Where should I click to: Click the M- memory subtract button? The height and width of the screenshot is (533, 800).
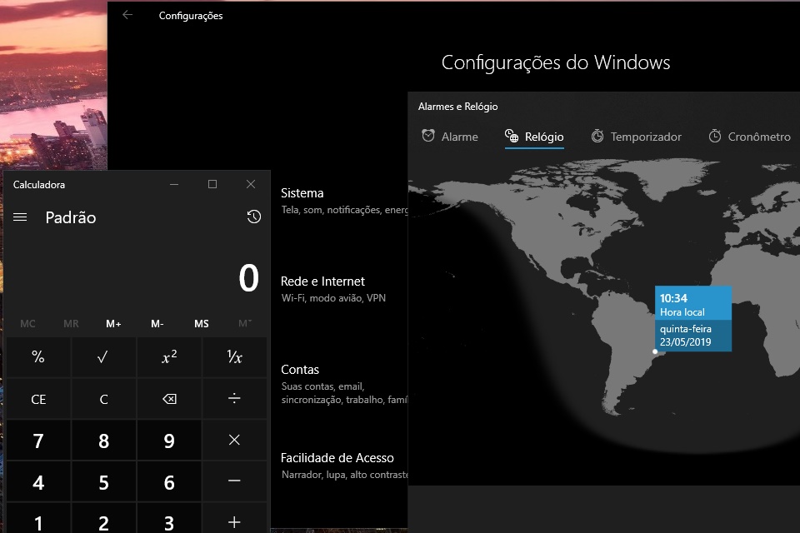coord(157,323)
